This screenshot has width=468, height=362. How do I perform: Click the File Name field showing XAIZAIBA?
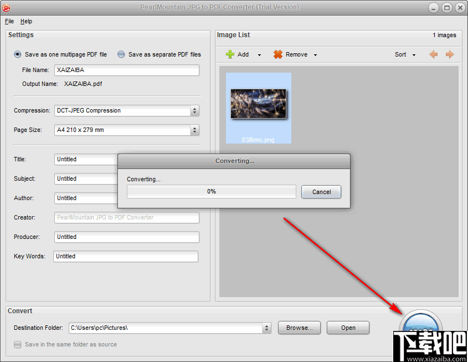(126, 70)
